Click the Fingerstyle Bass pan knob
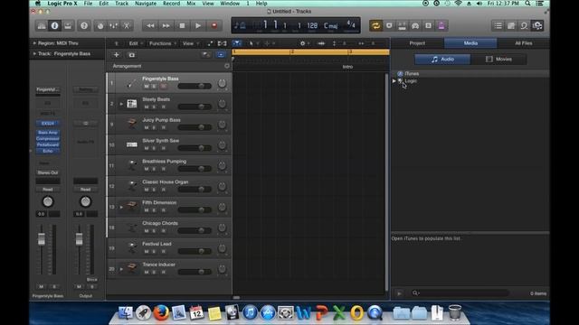The height and width of the screenshot is (325, 579). pos(222,83)
